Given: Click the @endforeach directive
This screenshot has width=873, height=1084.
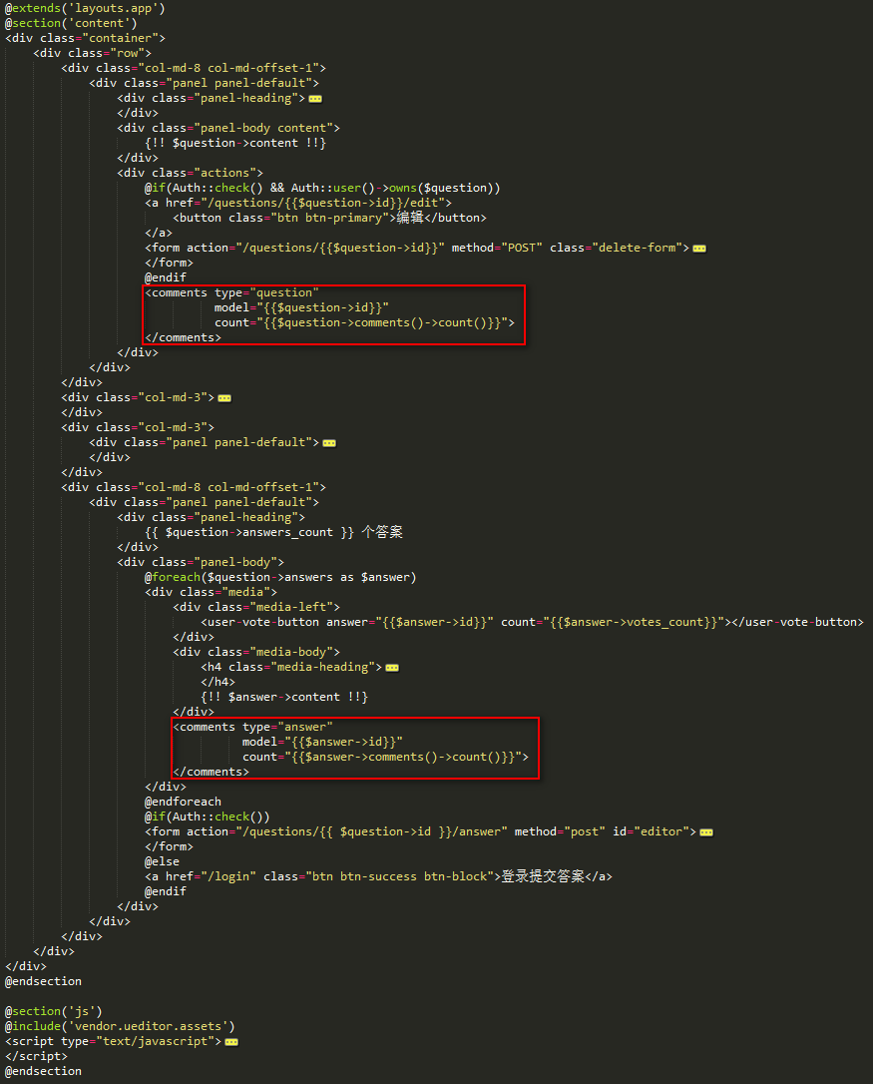Looking at the screenshot, I should point(184,802).
